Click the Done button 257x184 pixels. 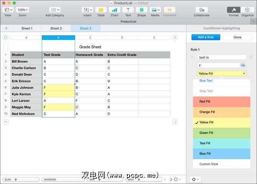tap(237, 37)
